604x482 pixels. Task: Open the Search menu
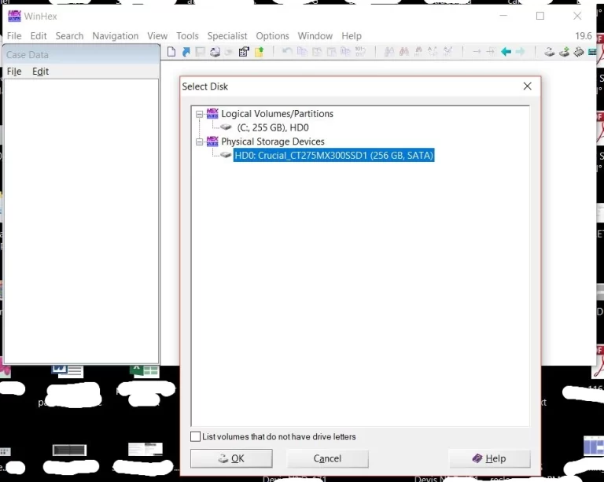(69, 36)
